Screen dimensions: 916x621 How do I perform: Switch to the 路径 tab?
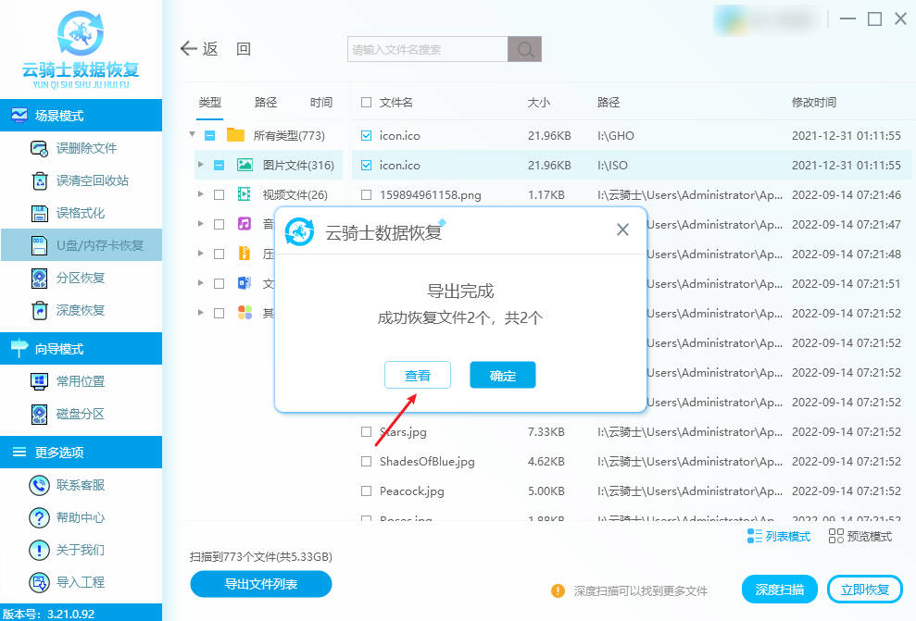pyautogui.click(x=266, y=103)
